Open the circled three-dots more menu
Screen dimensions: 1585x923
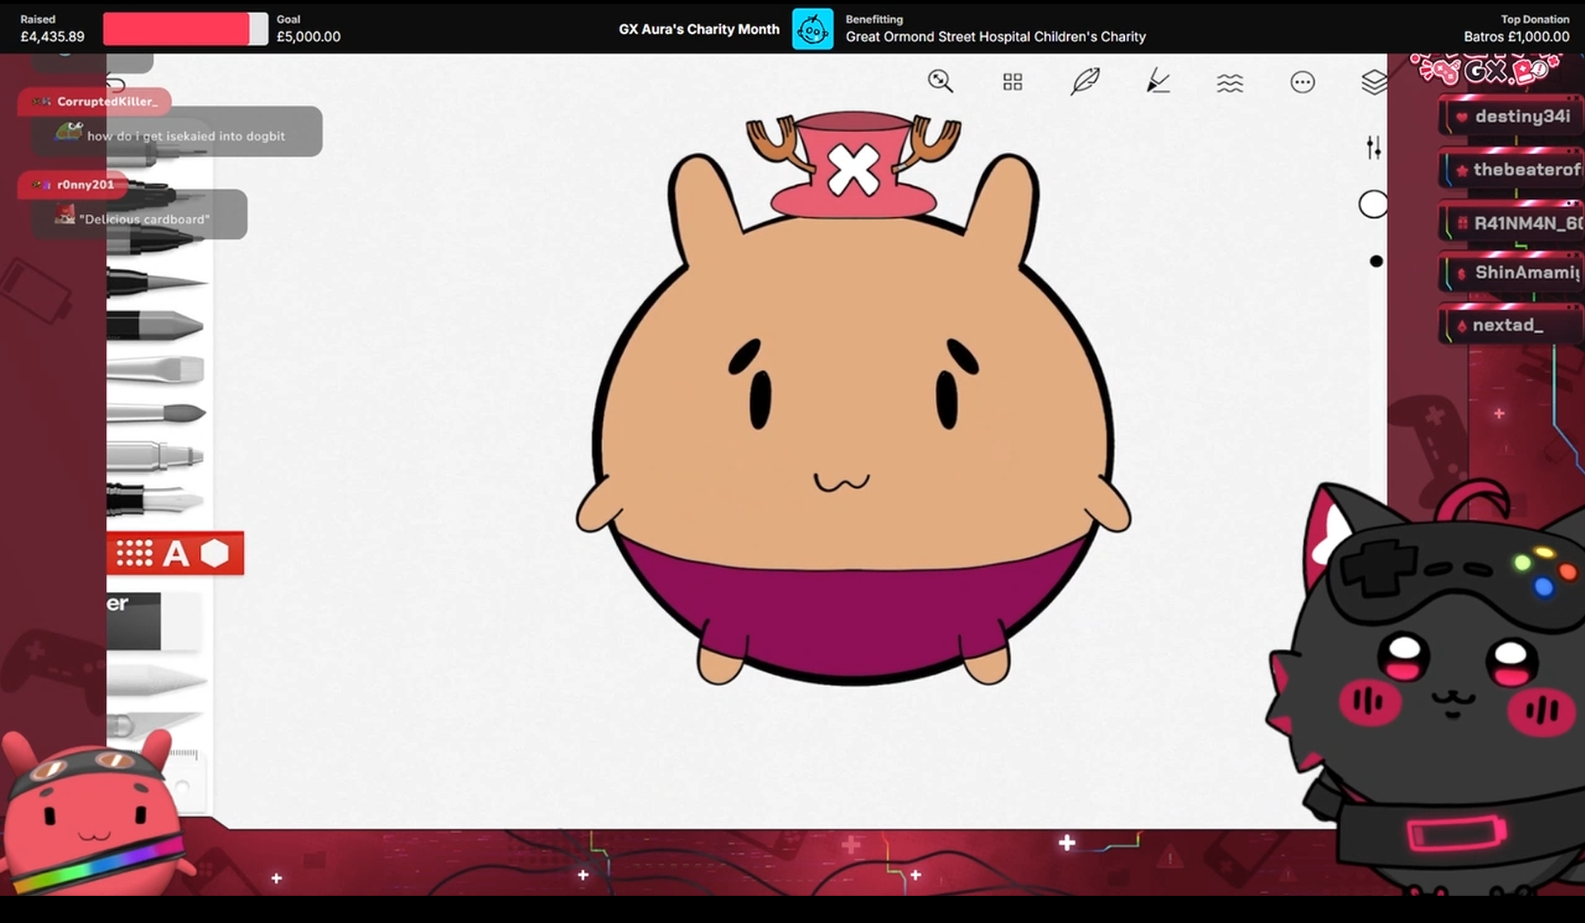[1303, 82]
